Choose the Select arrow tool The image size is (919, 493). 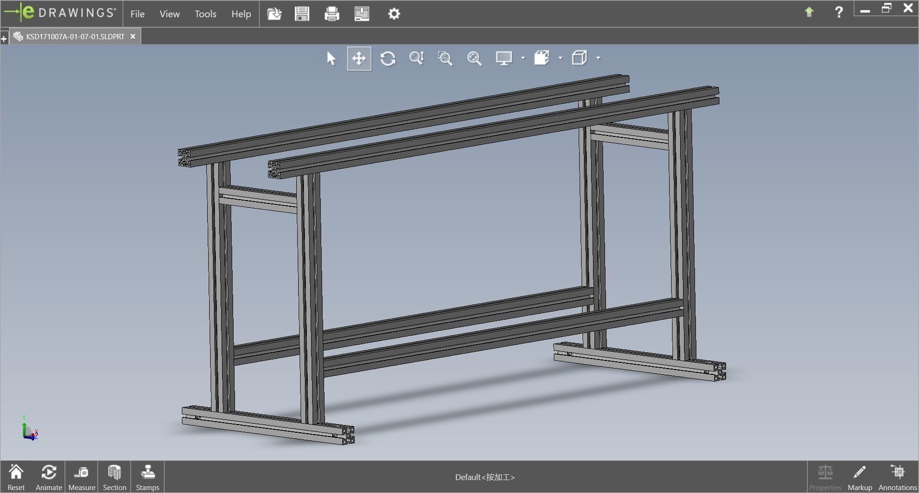[x=331, y=58]
